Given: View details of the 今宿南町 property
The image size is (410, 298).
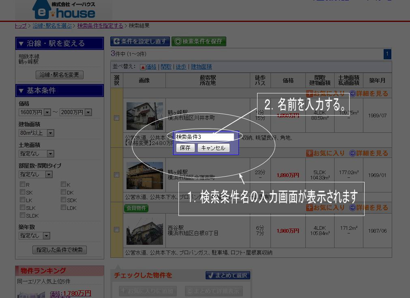Looking at the screenshot, I should (369, 153).
